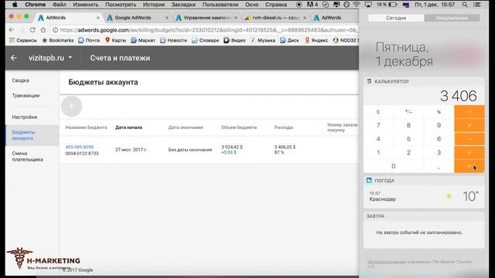
Task: Open the Маркет bookmark
Action: (143, 40)
